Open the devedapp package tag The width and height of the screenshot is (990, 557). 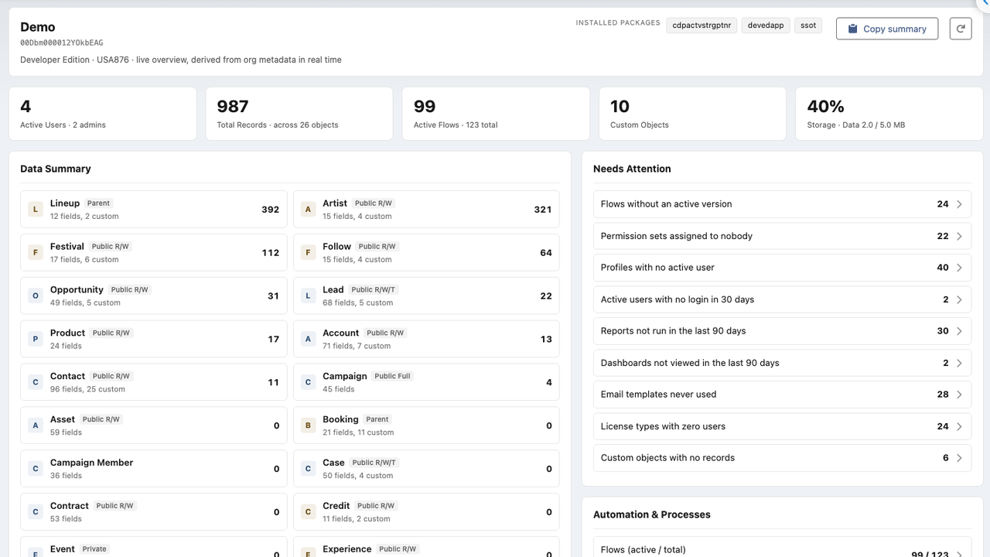tap(766, 26)
